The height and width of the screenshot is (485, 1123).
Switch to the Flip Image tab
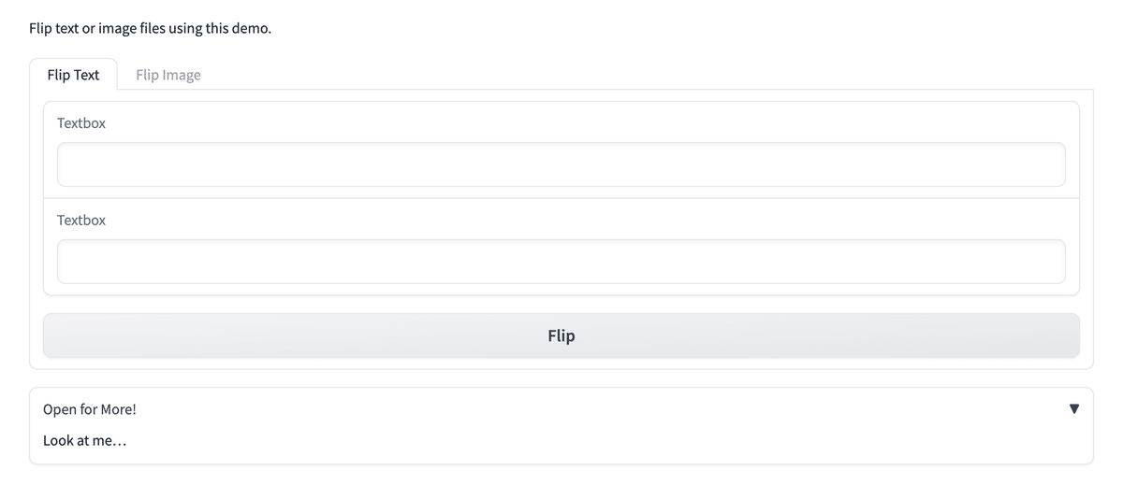[168, 75]
